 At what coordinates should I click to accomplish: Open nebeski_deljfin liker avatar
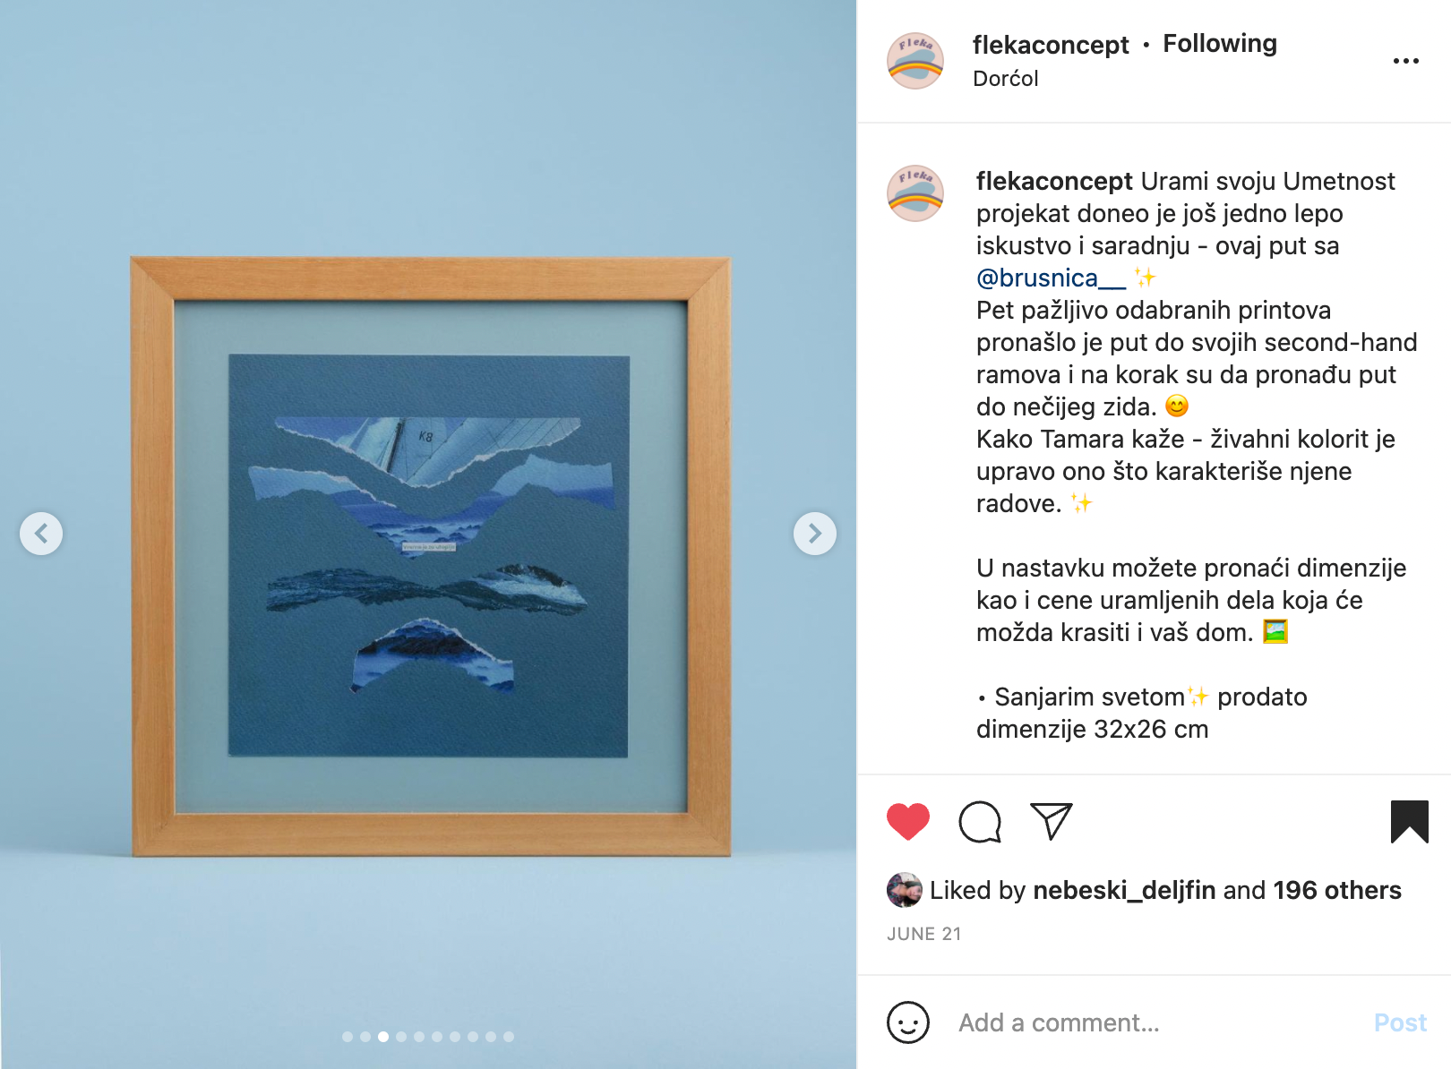(x=904, y=890)
